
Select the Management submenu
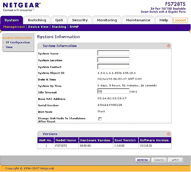click(14, 27)
